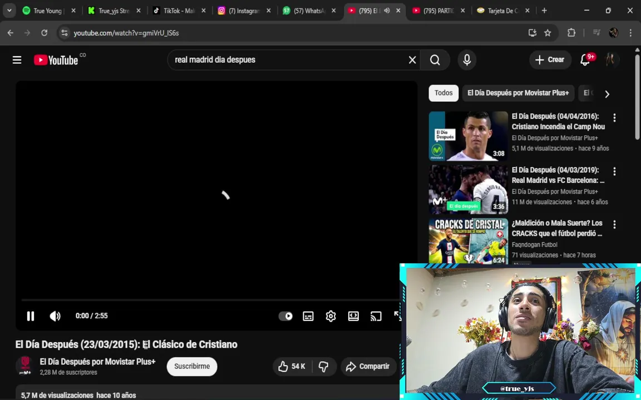Select the Todos filter chip
Image resolution: width=641 pixels, height=400 pixels.
click(443, 93)
